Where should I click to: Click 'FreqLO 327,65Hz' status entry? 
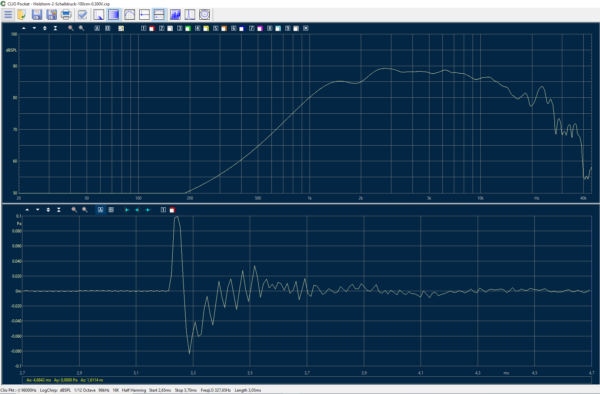point(216,390)
